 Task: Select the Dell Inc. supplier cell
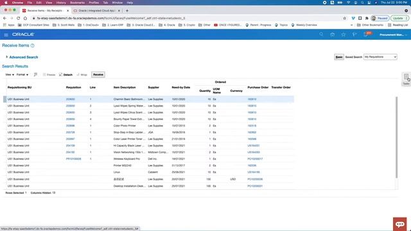(152, 159)
